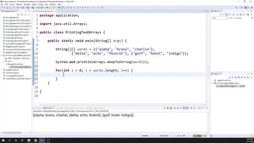
Task: Click the Activate link in Task List
Action: 239,18
